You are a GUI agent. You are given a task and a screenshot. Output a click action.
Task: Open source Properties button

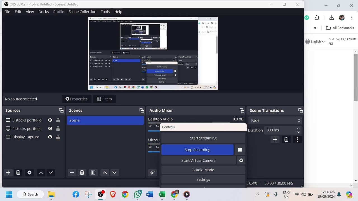tap(76, 99)
